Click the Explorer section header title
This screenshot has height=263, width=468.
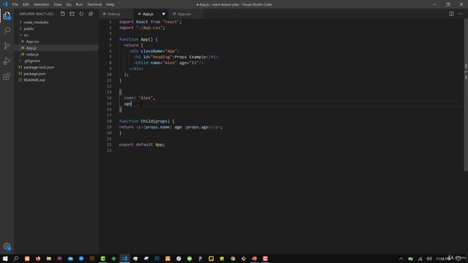37,14
